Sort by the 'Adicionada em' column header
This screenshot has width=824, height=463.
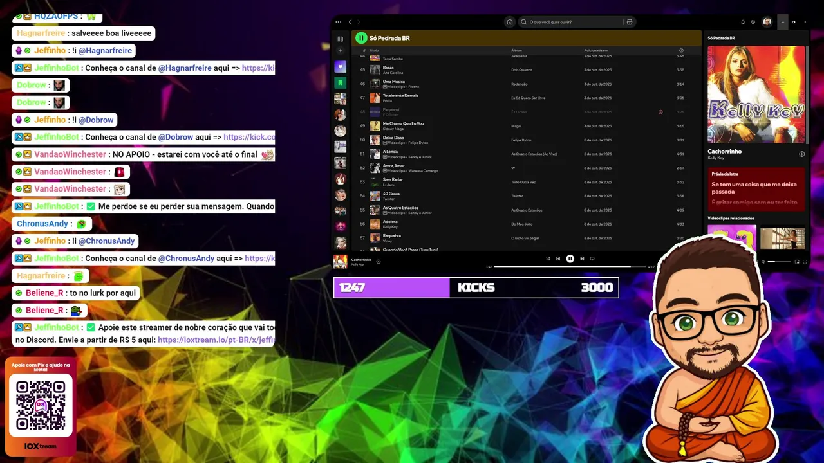tap(595, 50)
